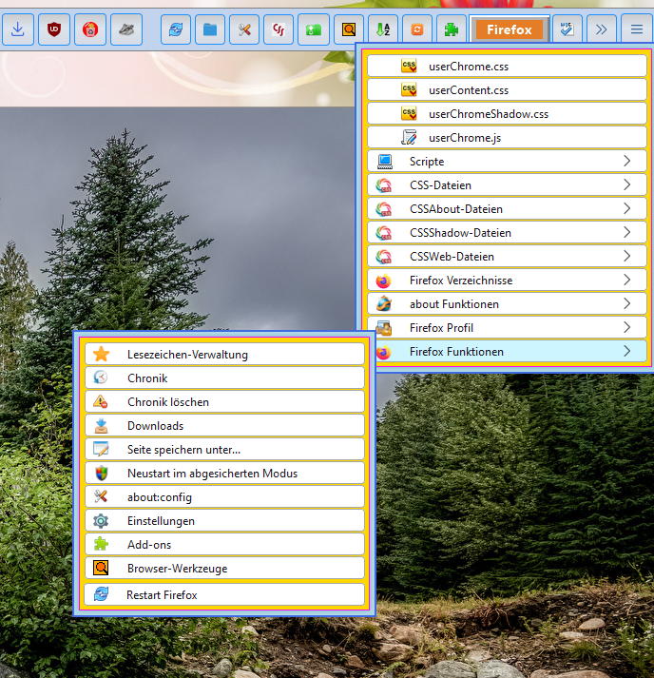Click the warning triangle icon beside Chronik löschen
This screenshot has width=654, height=678.
[101, 401]
